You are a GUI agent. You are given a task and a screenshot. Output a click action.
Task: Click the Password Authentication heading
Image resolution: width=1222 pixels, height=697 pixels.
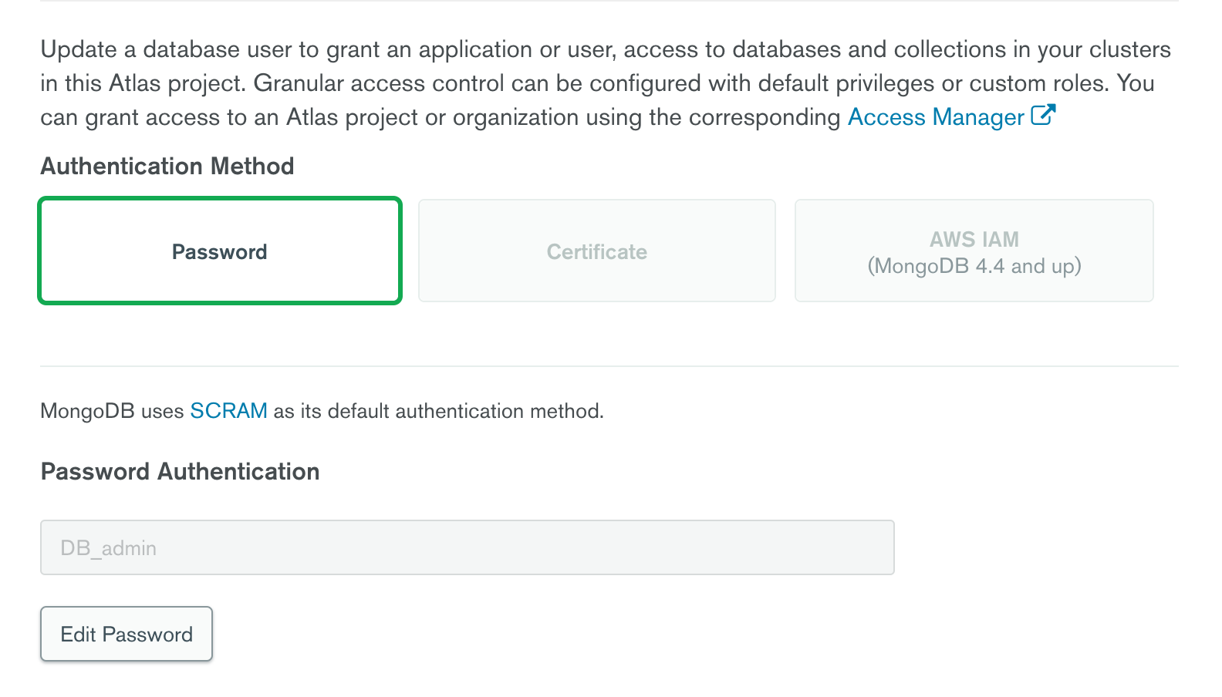point(180,472)
